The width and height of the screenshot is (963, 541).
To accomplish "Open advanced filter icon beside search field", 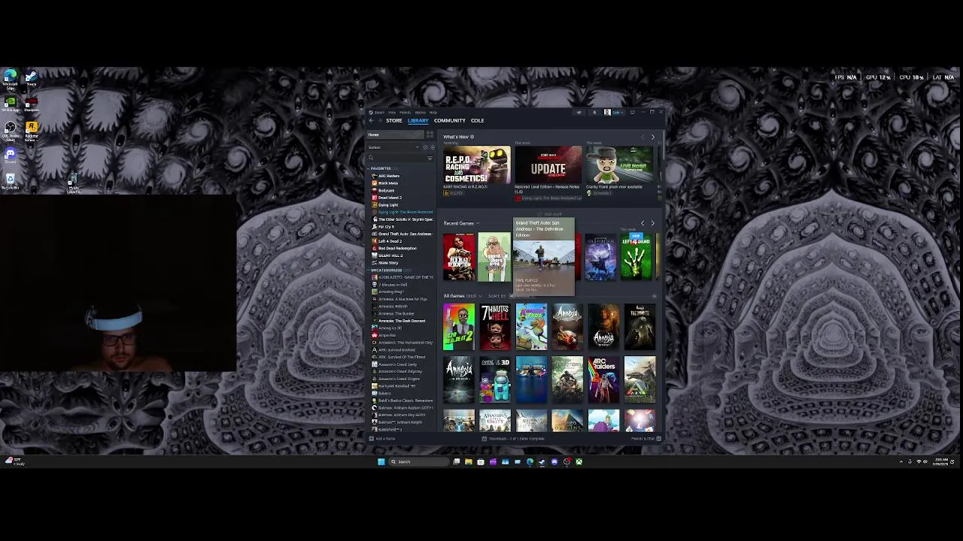I will pyautogui.click(x=430, y=159).
